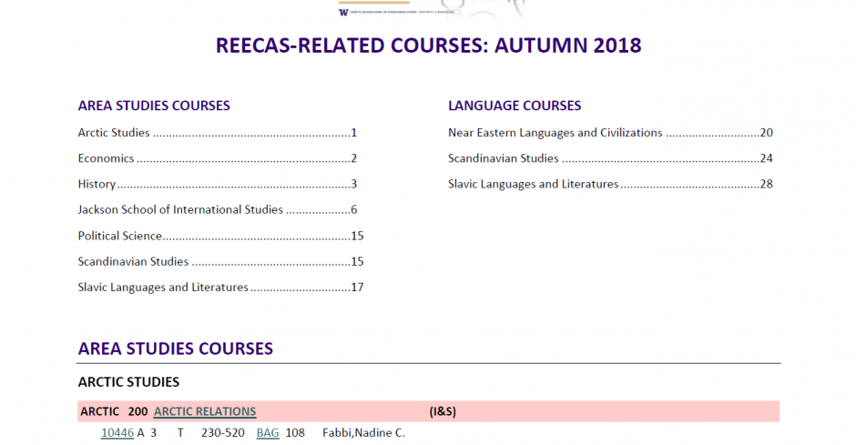Select the REECAS-RELATED COURSES: AUTUMN 2018 title
Image resolution: width=856 pixels, height=445 pixels.
click(x=429, y=46)
